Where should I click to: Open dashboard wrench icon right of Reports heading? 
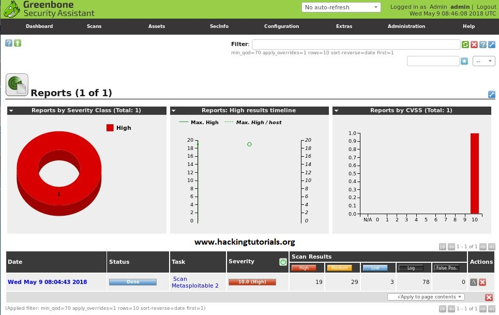pyautogui.click(x=492, y=94)
